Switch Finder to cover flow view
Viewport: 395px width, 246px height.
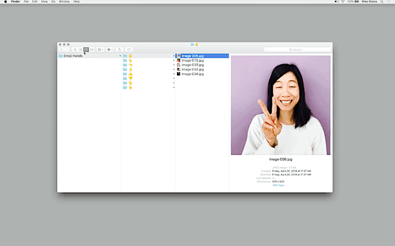tap(91, 50)
